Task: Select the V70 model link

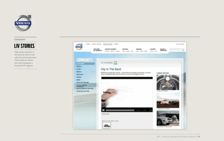Action: point(132,51)
